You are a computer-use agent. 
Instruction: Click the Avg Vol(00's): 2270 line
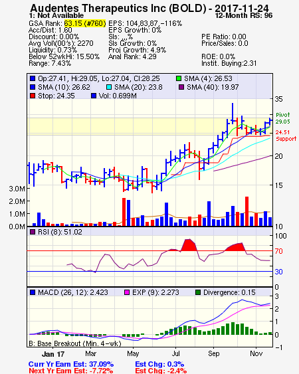pyautogui.click(x=61, y=43)
